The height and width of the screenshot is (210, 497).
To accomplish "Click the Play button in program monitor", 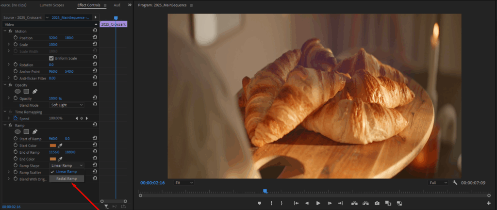I will click(x=318, y=203).
